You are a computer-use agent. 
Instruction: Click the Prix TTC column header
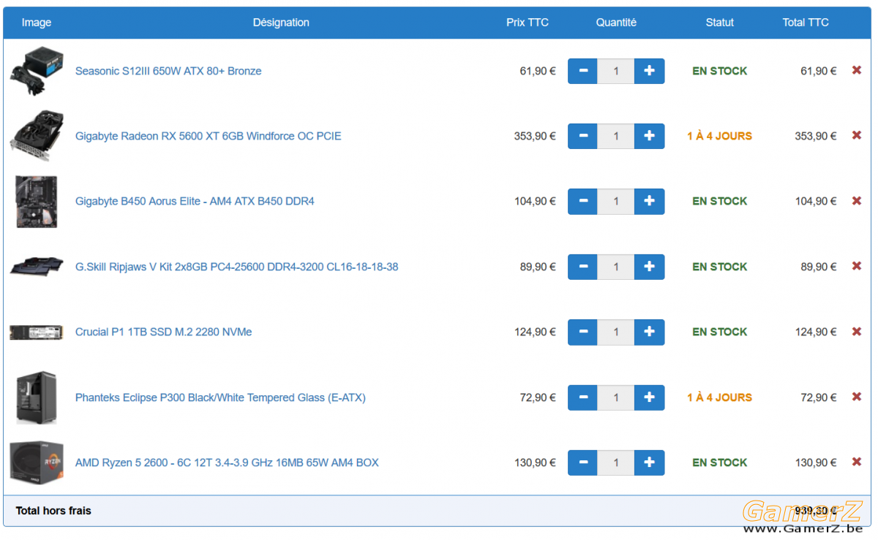[528, 23]
